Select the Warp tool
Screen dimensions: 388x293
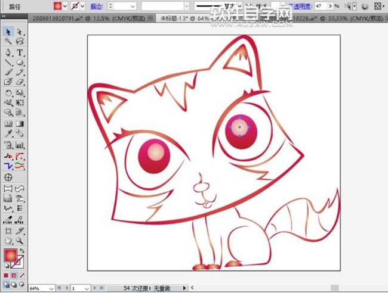[8, 102]
